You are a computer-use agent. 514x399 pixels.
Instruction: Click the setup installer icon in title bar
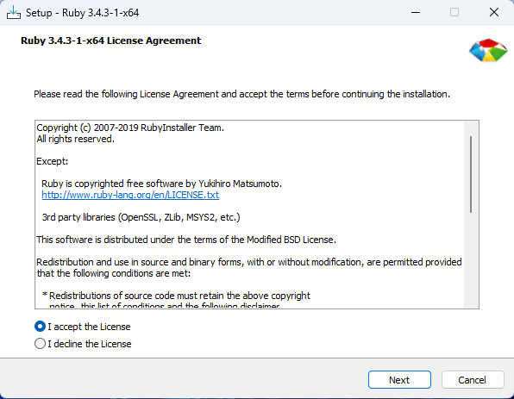(x=14, y=13)
